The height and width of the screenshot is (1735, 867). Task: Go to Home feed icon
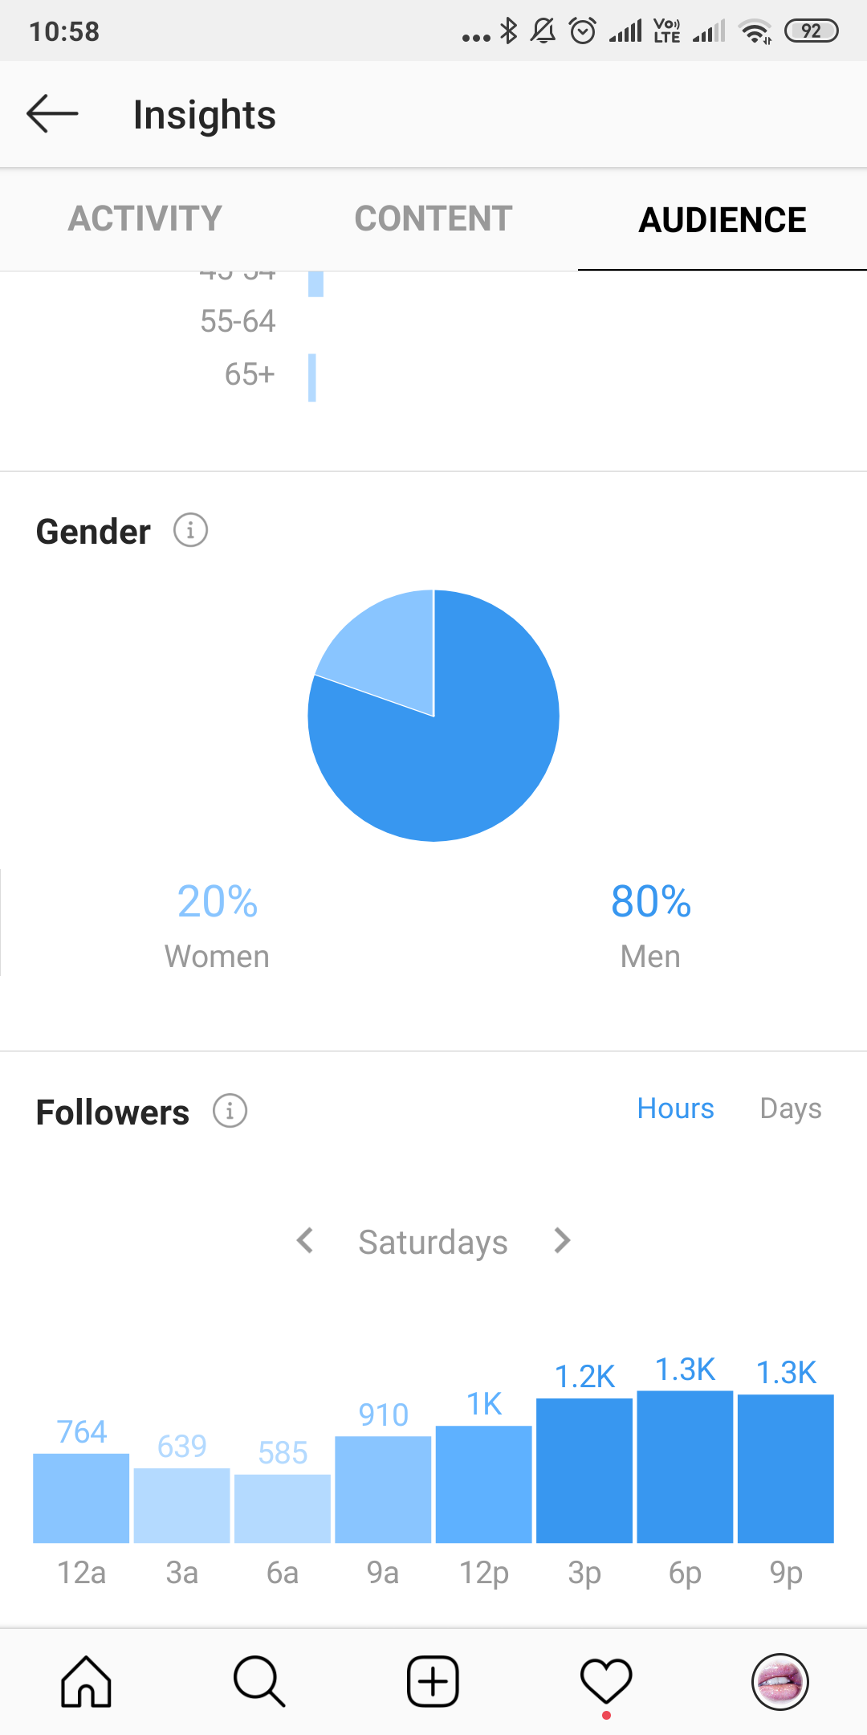point(86,1681)
